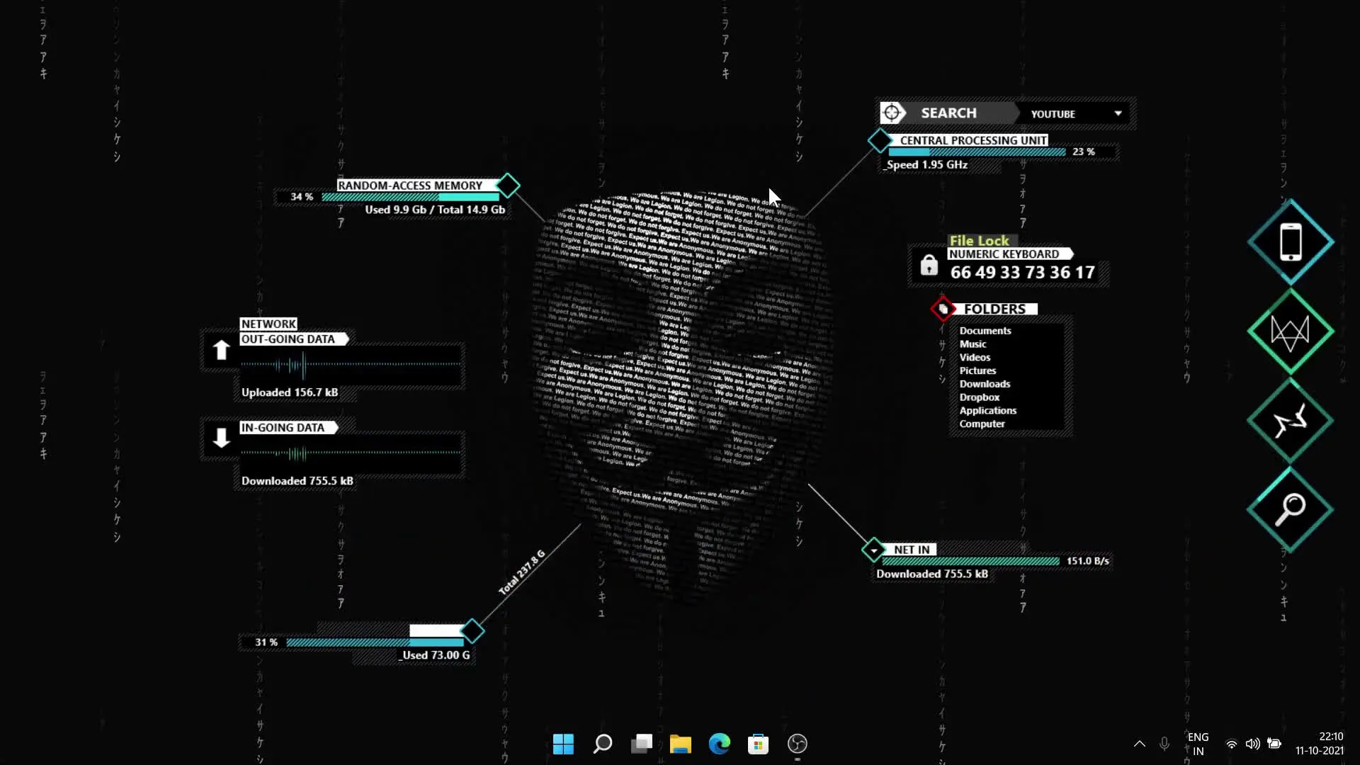Click the phone diamond icon

1291,242
